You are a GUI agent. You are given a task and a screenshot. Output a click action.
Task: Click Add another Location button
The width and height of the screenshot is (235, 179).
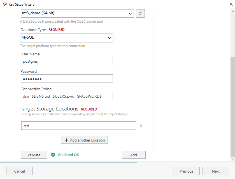tap(84, 140)
